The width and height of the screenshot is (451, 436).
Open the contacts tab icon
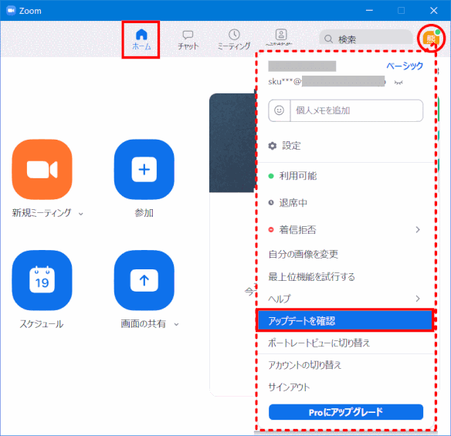point(281,35)
